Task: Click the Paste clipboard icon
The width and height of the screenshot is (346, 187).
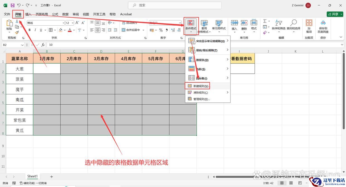Action: [9, 23]
